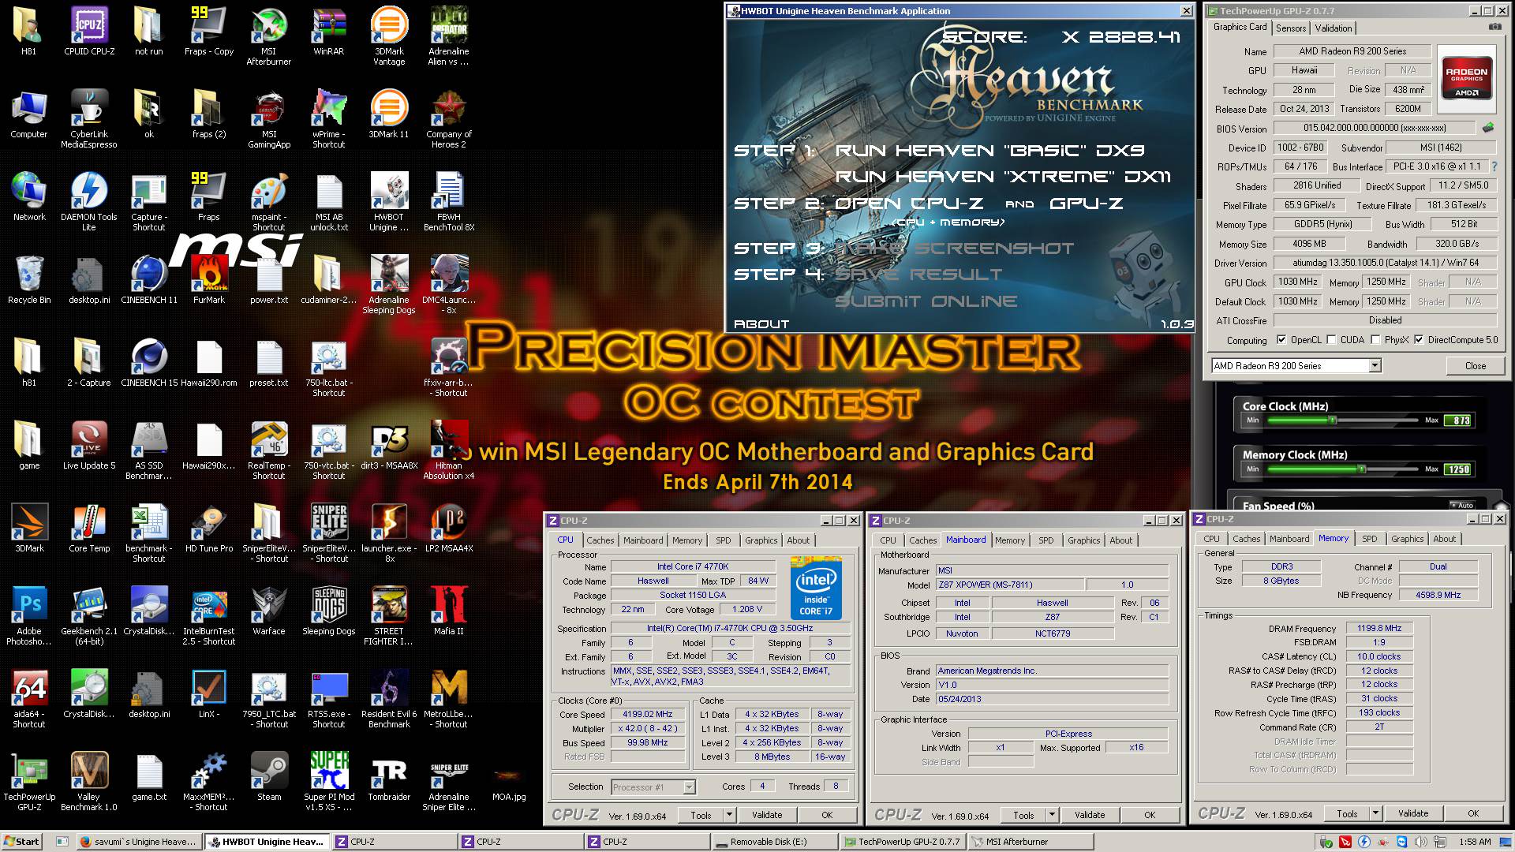1515x852 pixels.
Task: Toggle the OpenCL checkbox in GPU-Z
Action: [x=1281, y=340]
